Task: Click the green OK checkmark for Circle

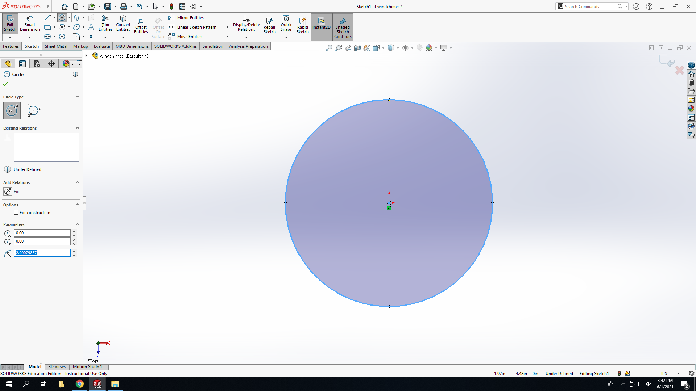Action: pyautogui.click(x=5, y=84)
